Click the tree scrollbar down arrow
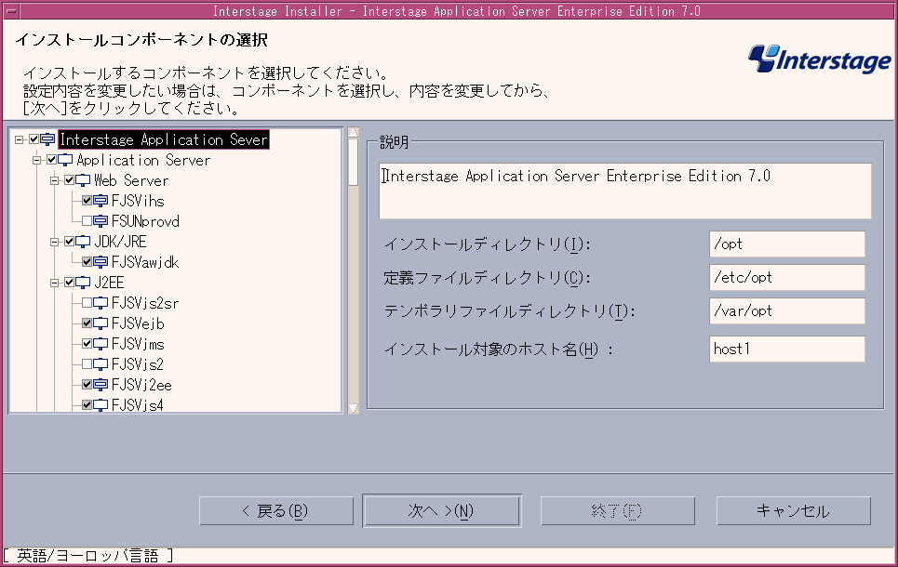This screenshot has height=567, width=898. pyautogui.click(x=354, y=408)
